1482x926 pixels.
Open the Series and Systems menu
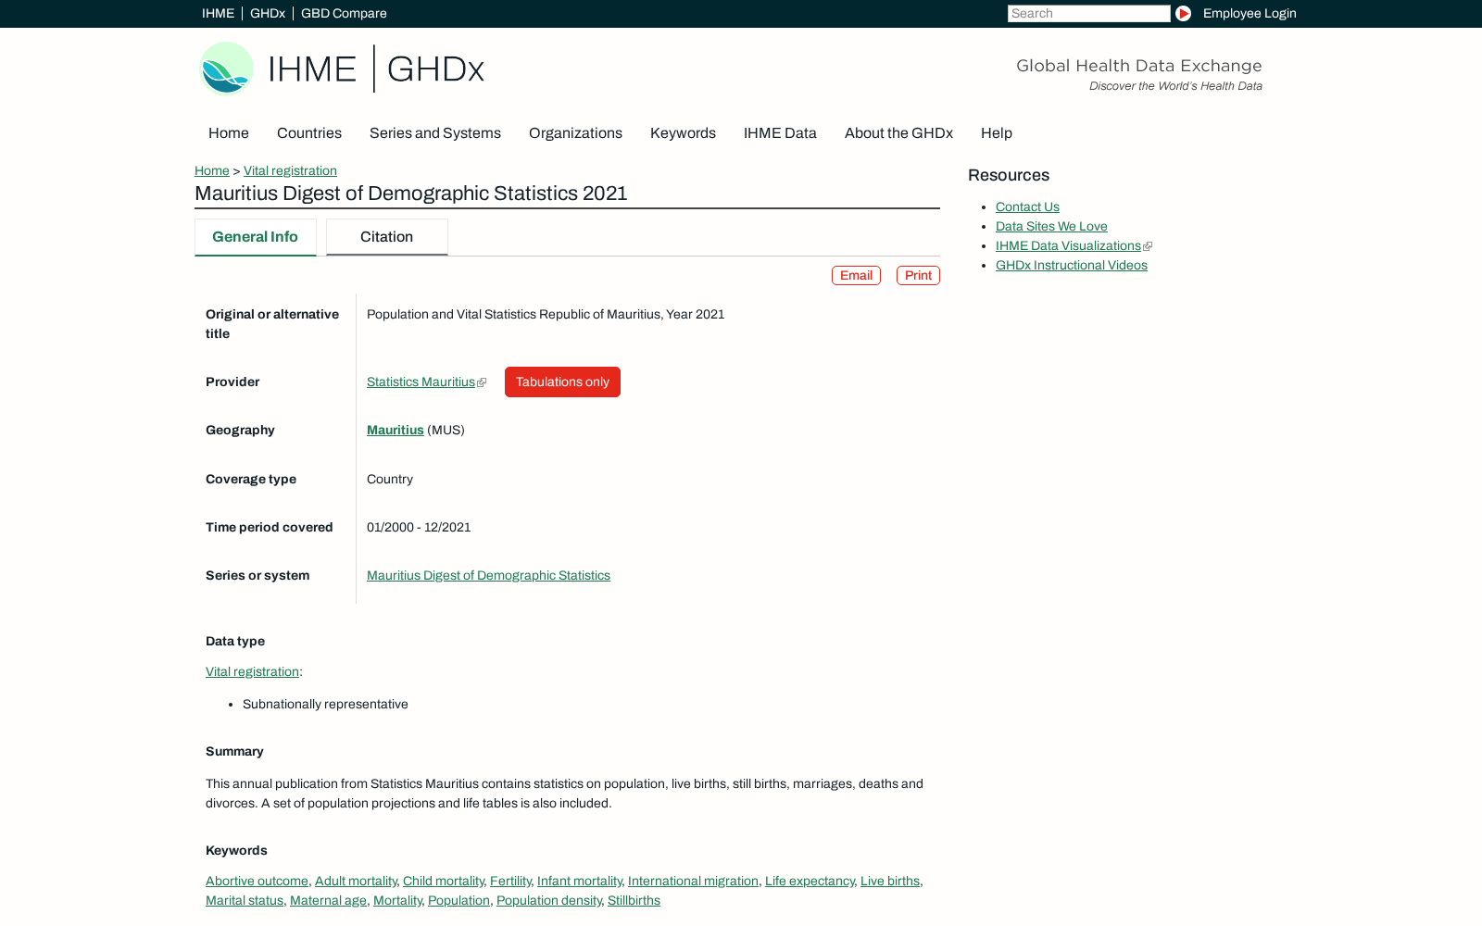point(435,133)
